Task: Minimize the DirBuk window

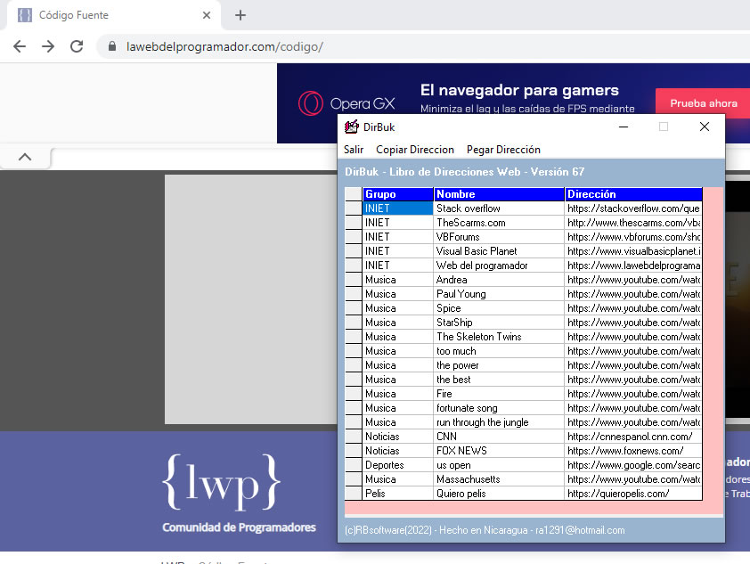Action: (x=624, y=127)
